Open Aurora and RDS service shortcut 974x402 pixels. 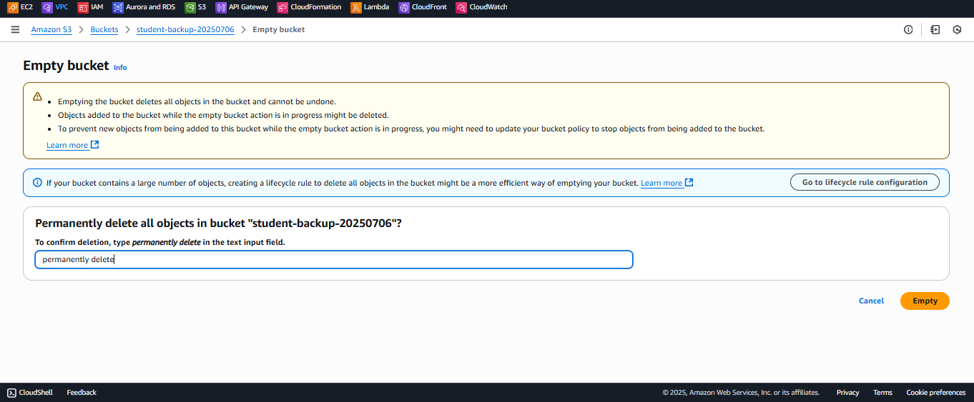point(144,7)
